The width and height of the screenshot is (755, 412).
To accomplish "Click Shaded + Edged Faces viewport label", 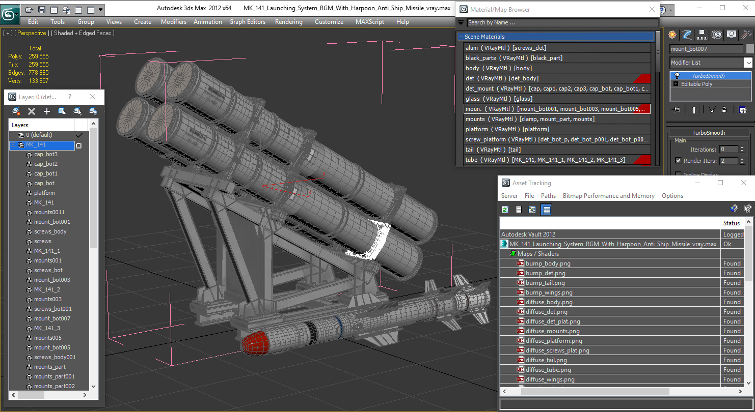I will (83, 33).
